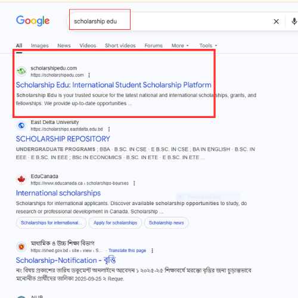
Task: Expand the More search filters dropdown
Action: [x=180, y=46]
